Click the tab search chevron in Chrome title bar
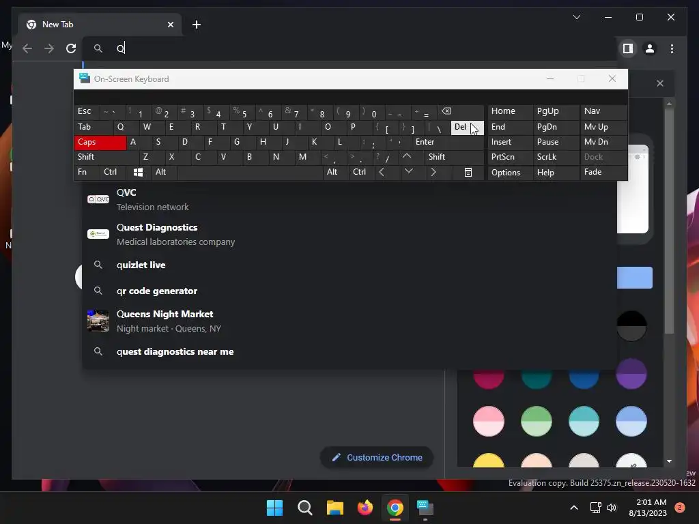The image size is (699, 524). [x=576, y=17]
